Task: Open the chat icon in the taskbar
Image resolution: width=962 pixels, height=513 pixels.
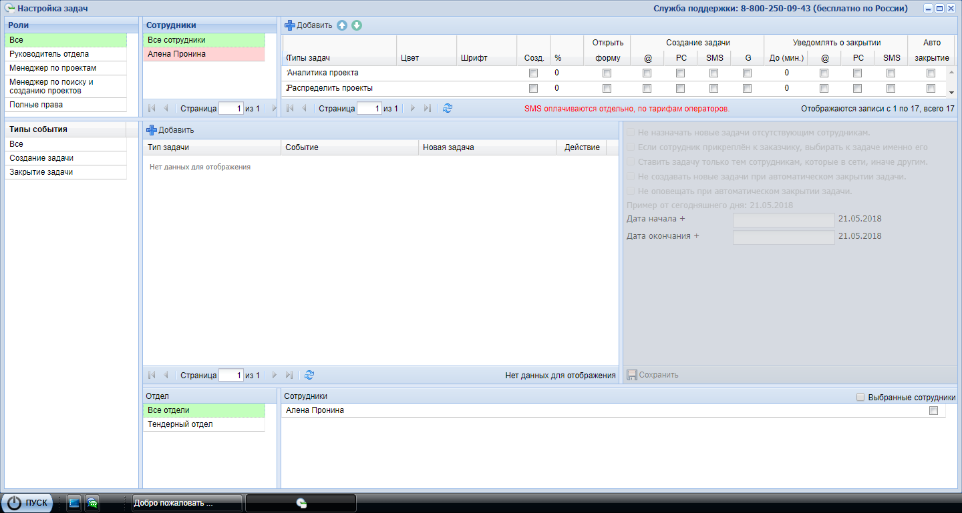Action: click(x=92, y=503)
